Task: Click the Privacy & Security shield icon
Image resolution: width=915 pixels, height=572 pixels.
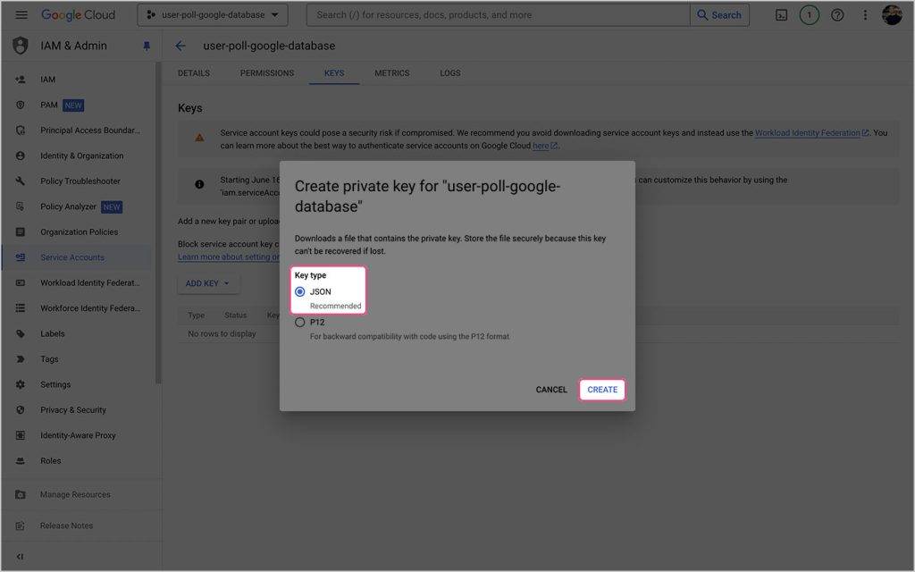Action: click(x=21, y=409)
